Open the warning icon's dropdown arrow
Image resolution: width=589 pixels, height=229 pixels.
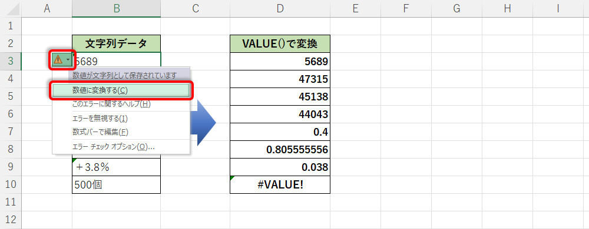pos(68,59)
